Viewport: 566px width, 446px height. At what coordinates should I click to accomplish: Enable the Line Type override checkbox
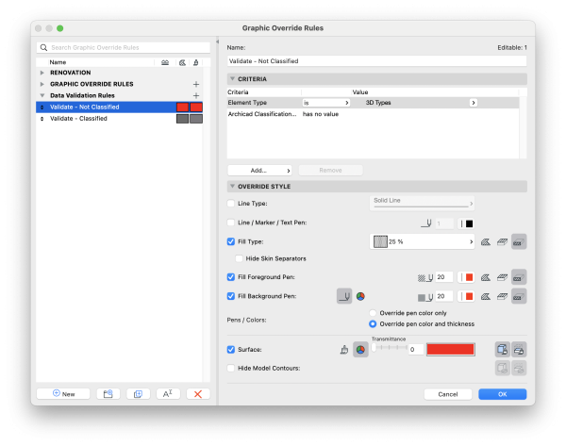pos(232,203)
